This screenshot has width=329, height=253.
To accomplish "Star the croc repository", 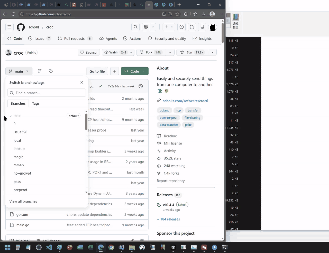I will tap(193, 52).
